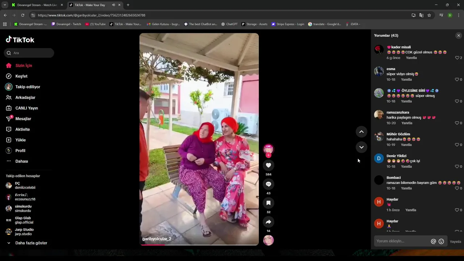The width and height of the screenshot is (464, 261).
Task: Open a new browser tab
Action: 128,5
